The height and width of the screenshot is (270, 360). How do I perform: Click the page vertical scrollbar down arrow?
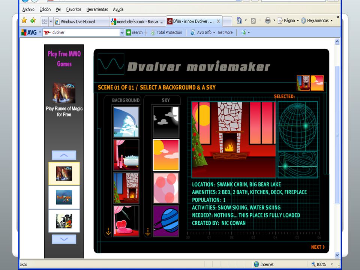click(x=337, y=255)
